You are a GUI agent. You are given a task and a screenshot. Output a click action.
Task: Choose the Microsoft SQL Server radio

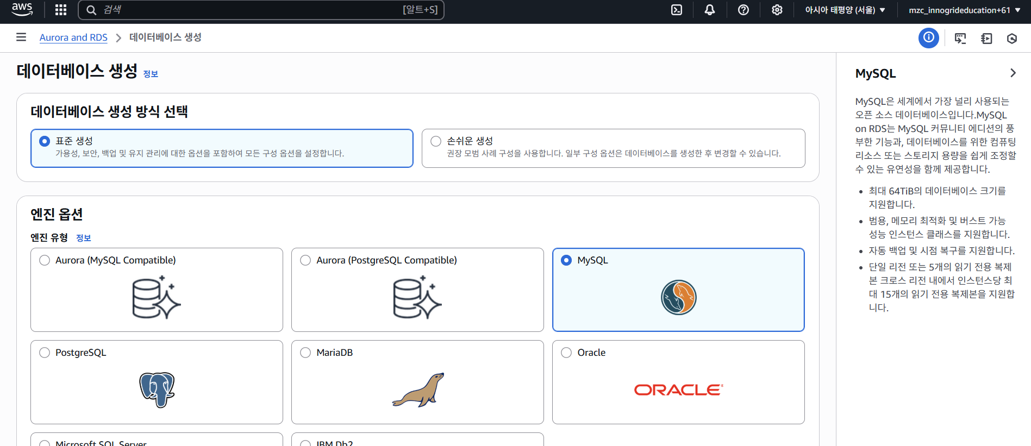tap(45, 444)
